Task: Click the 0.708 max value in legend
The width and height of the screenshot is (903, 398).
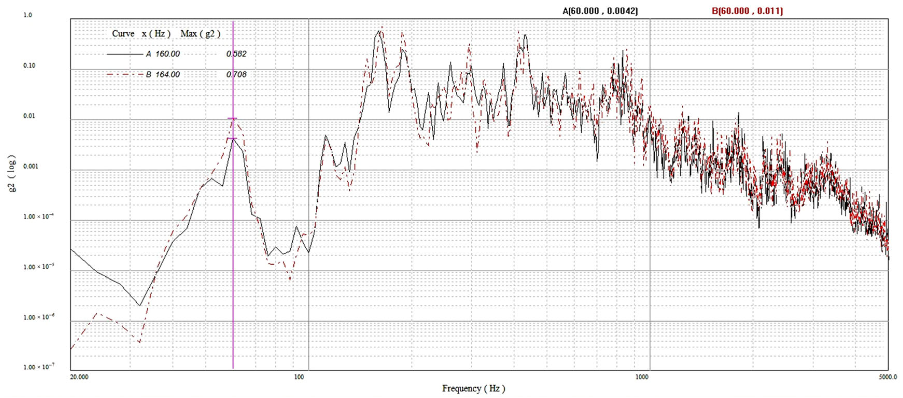Action: click(236, 74)
